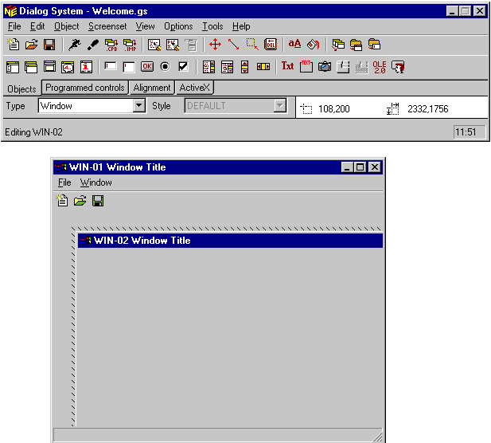Click the primary window object icon
Viewport: 491px width, 443px height.
click(x=13, y=67)
